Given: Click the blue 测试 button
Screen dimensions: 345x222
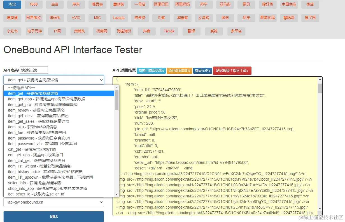Looking at the screenshot, I should (x=54, y=217).
